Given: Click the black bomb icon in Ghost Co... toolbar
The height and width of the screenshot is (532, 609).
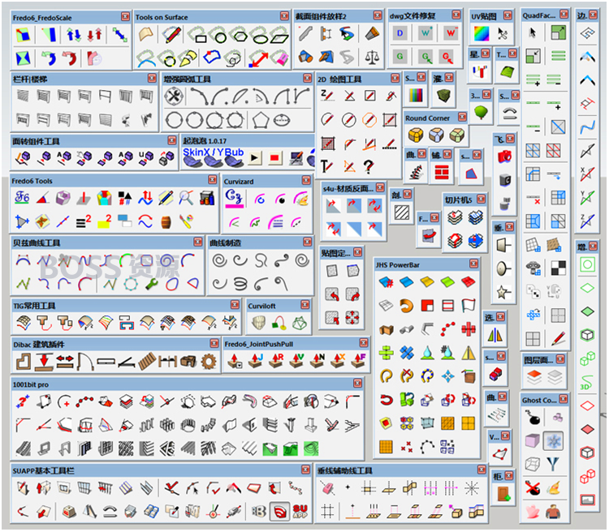Looking at the screenshot, I should 533,418.
